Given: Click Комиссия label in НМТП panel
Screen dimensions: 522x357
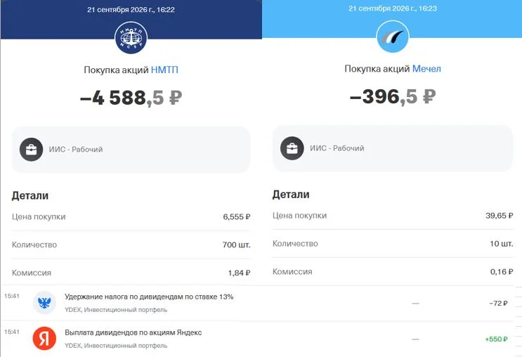Looking at the screenshot, I should click(x=32, y=273).
